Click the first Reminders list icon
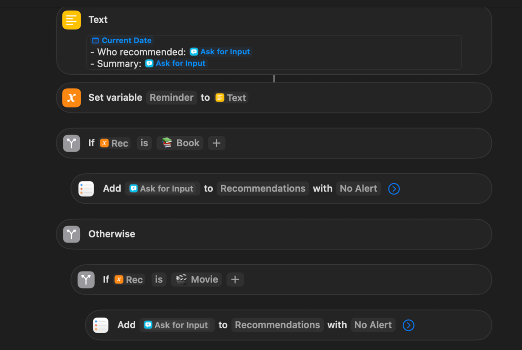Viewport: 522px width, 350px height. (86, 189)
